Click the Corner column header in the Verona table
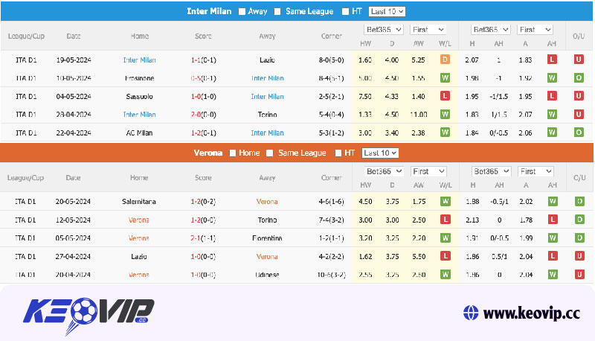The width and height of the screenshot is (595, 341). 331,178
